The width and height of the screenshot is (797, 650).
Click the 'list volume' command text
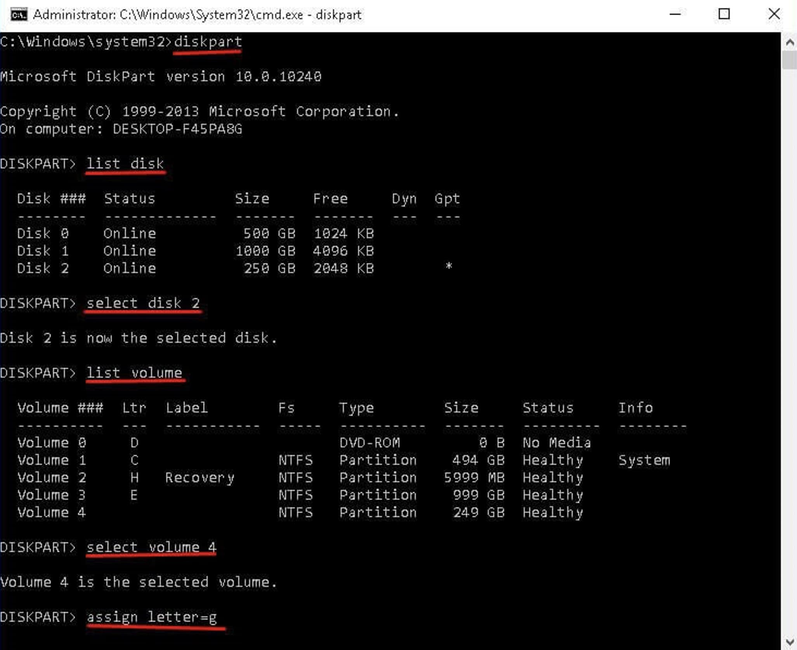coord(134,373)
